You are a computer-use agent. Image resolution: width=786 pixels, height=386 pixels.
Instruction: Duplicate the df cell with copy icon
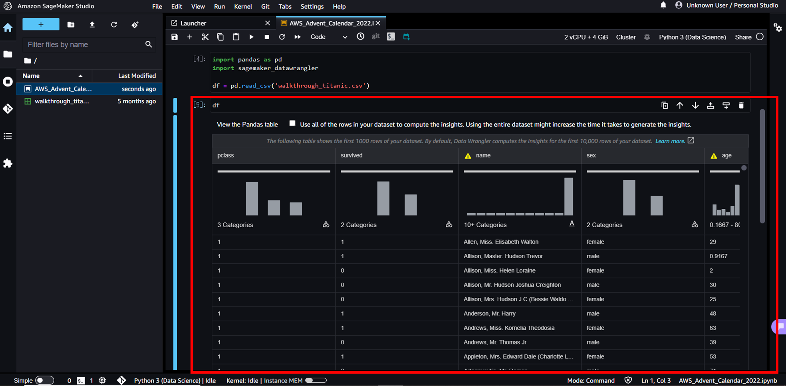665,105
